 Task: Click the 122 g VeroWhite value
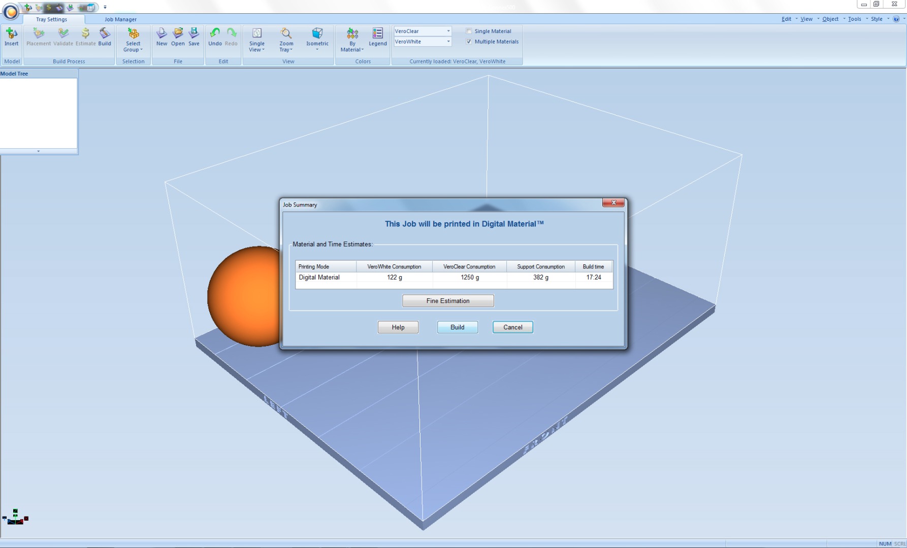click(395, 278)
